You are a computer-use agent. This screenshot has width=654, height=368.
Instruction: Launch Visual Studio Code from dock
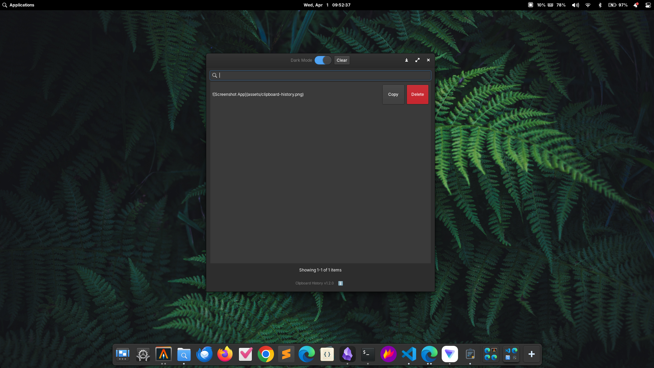409,354
